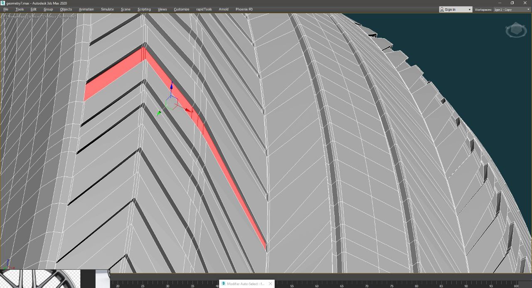Open the Simulate menu

point(107,9)
